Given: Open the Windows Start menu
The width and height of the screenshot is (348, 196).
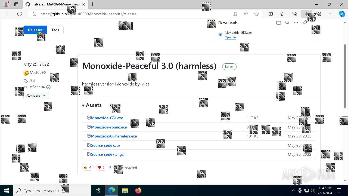Looking at the screenshot, I should (7, 191).
